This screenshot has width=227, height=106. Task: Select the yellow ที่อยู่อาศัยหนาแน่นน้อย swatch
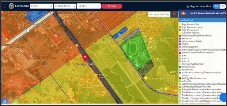[180, 25]
